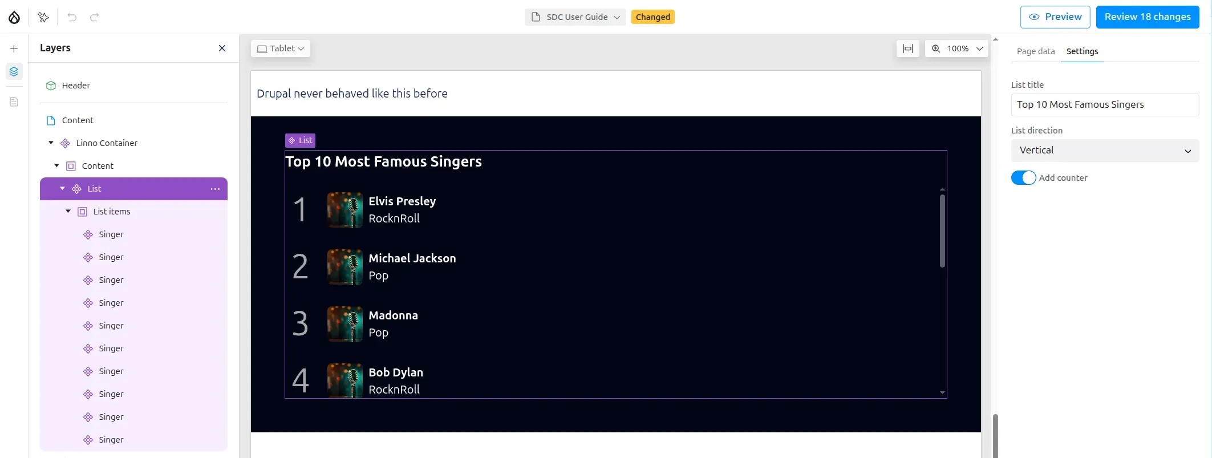Toggle the Changed status badge
This screenshot has width=1212, height=458.
click(652, 17)
